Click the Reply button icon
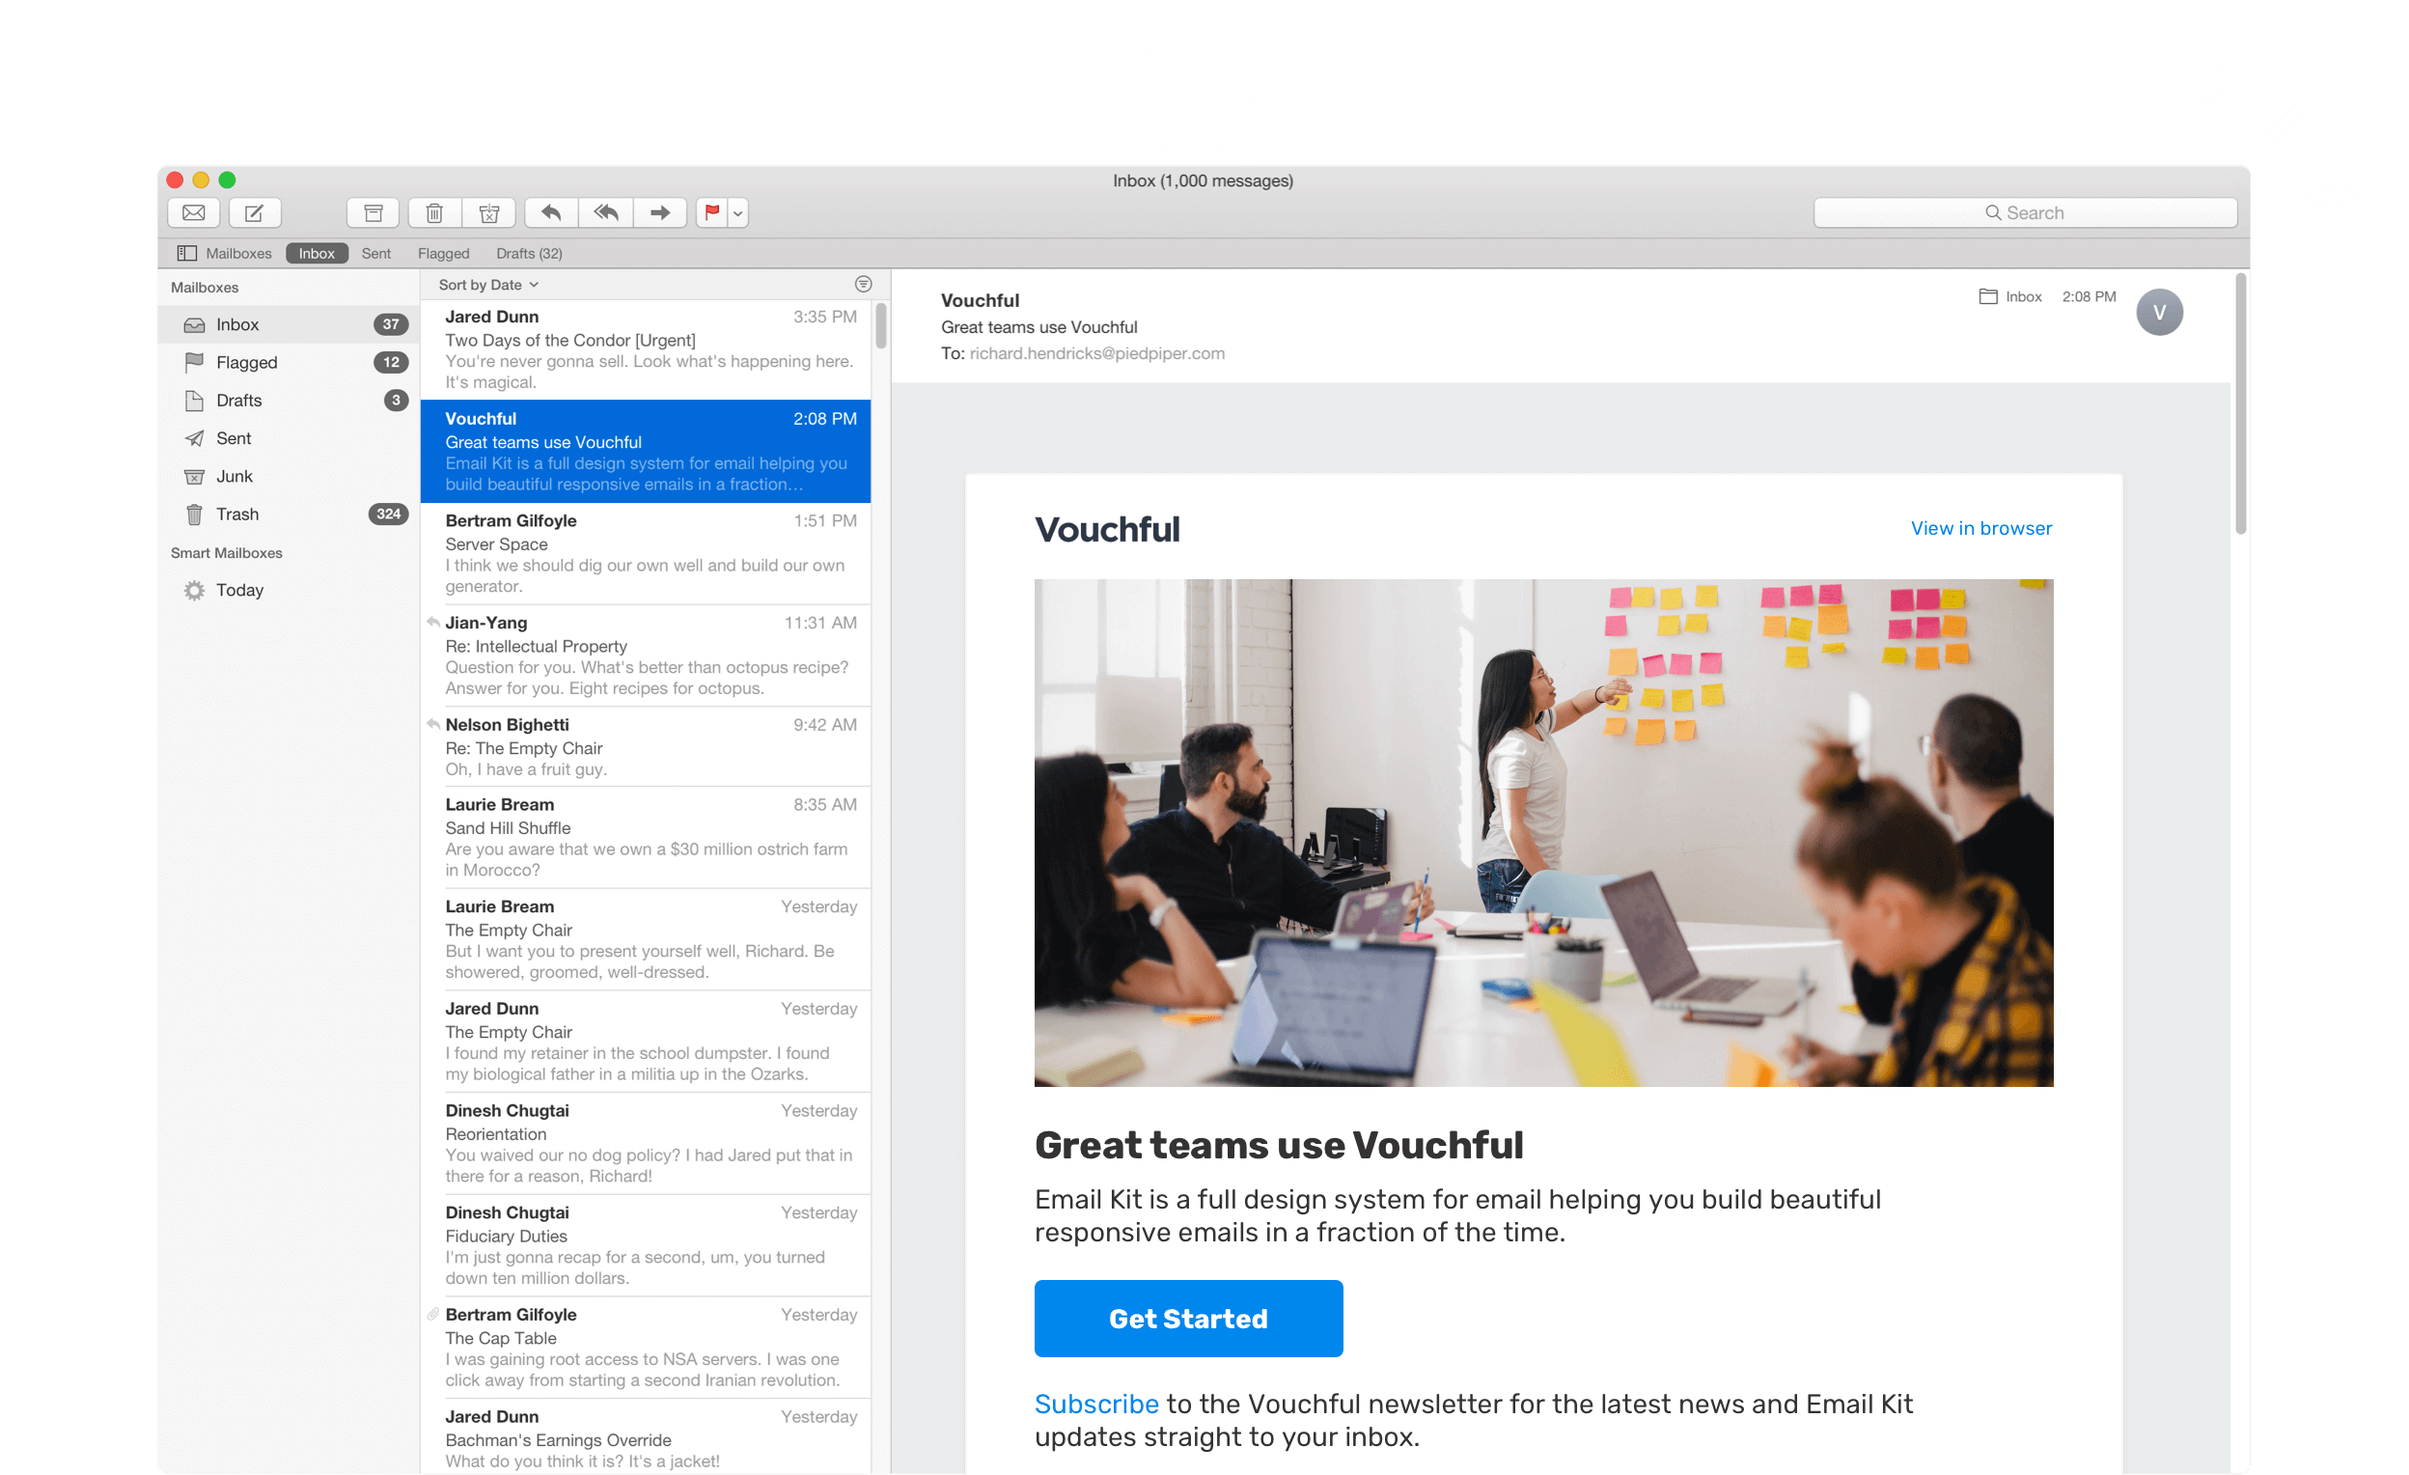 (x=552, y=213)
